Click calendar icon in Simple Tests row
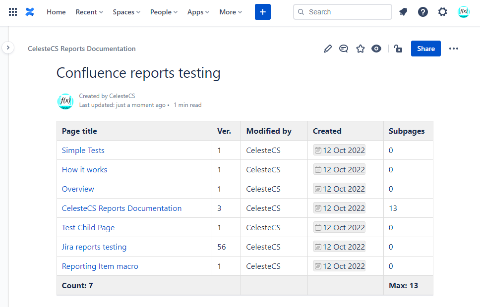This screenshot has height=307, width=480. pos(318,151)
